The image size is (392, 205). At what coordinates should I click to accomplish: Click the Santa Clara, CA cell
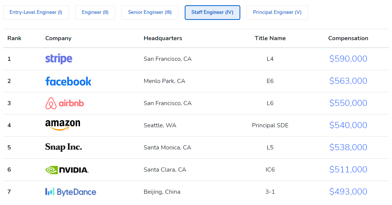[x=165, y=170]
